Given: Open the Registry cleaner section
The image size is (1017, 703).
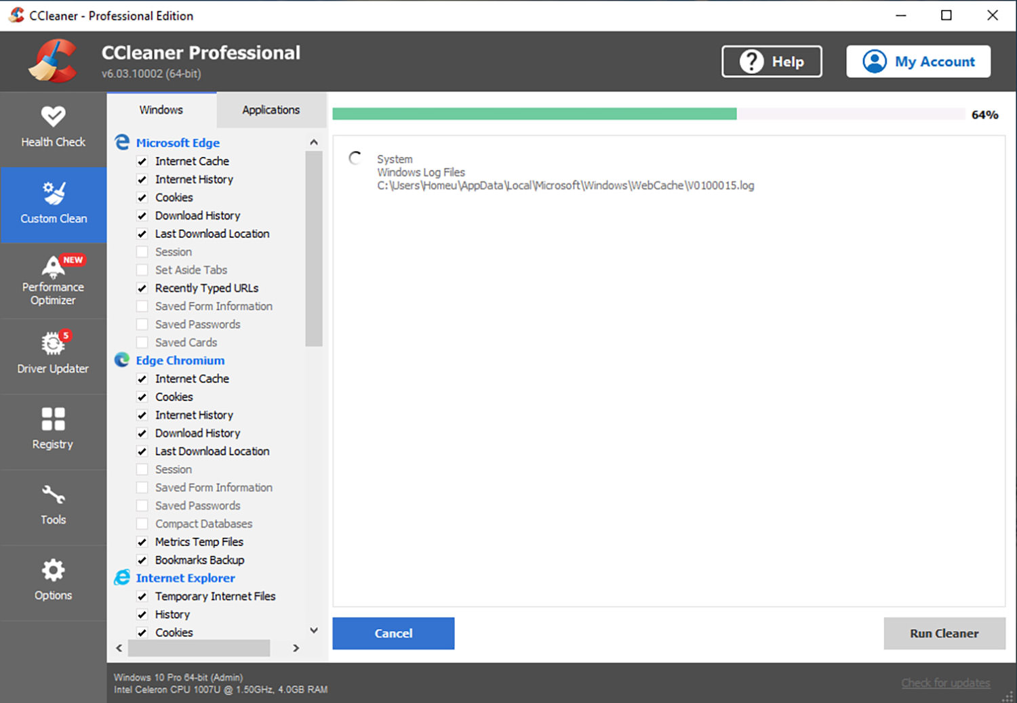Looking at the screenshot, I should tap(53, 431).
